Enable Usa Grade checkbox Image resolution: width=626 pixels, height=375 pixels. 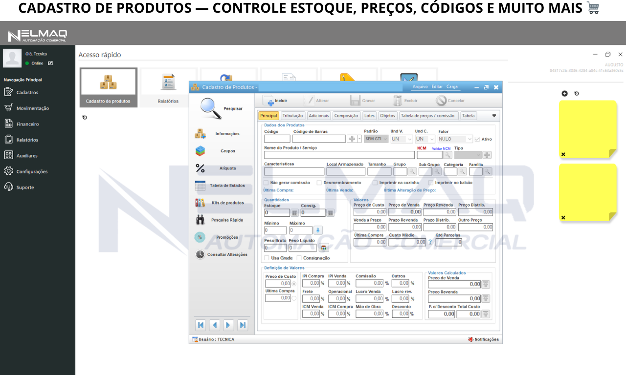pos(267,258)
